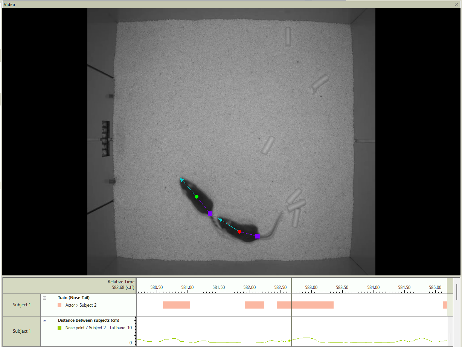
Task: Click cyan nose arrow tip of upper mouse
Action: point(181,179)
